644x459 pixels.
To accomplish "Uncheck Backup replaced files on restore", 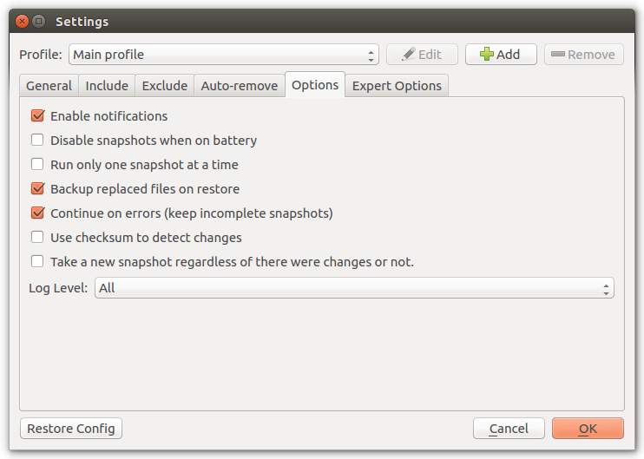I will click(x=37, y=188).
